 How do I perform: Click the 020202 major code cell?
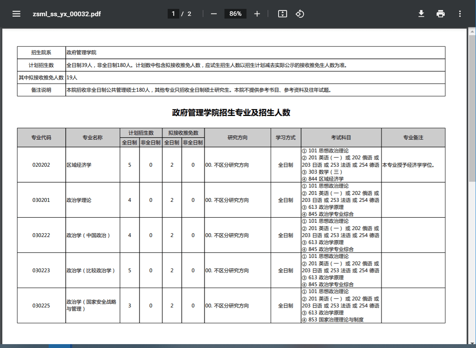click(x=41, y=165)
